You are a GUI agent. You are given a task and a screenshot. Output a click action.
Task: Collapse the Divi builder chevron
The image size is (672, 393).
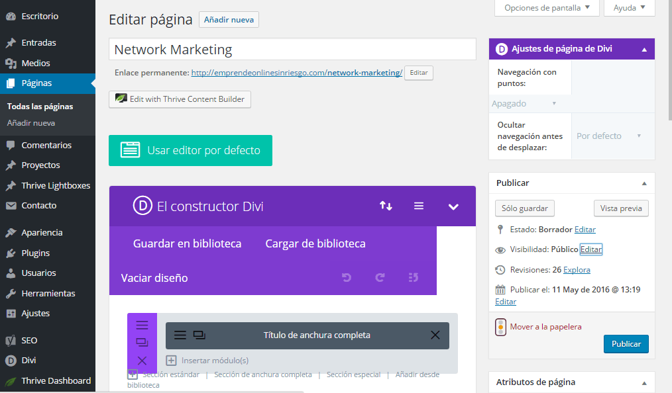coord(453,207)
